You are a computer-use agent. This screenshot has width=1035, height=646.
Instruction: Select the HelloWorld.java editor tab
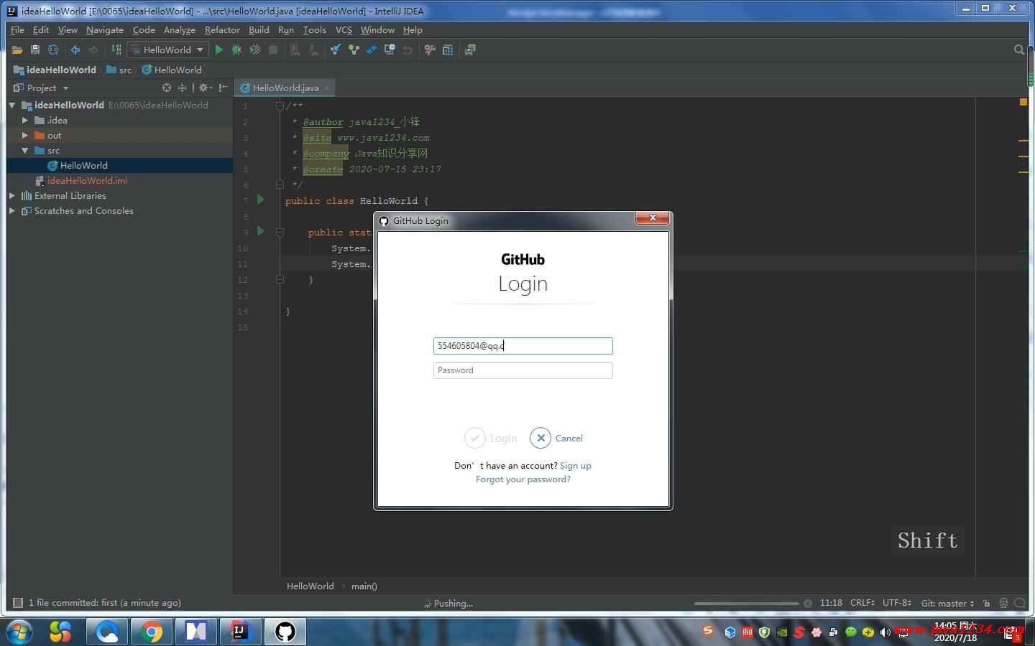tap(285, 88)
